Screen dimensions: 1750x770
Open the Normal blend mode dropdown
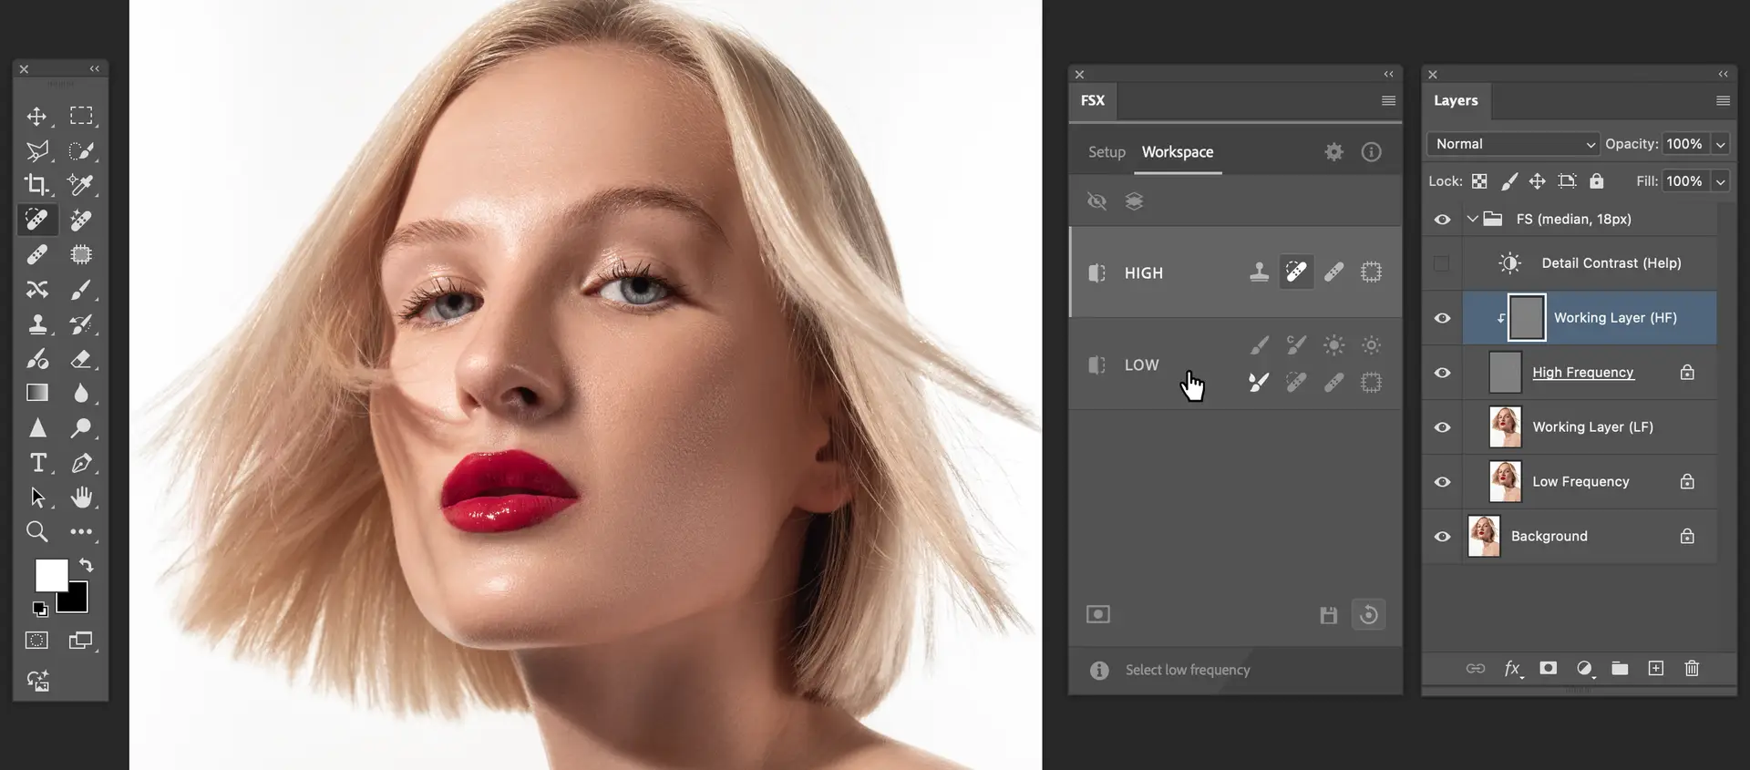point(1513,144)
